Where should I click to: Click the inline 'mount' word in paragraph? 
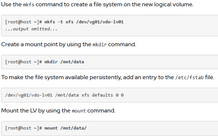(x=79, y=111)
